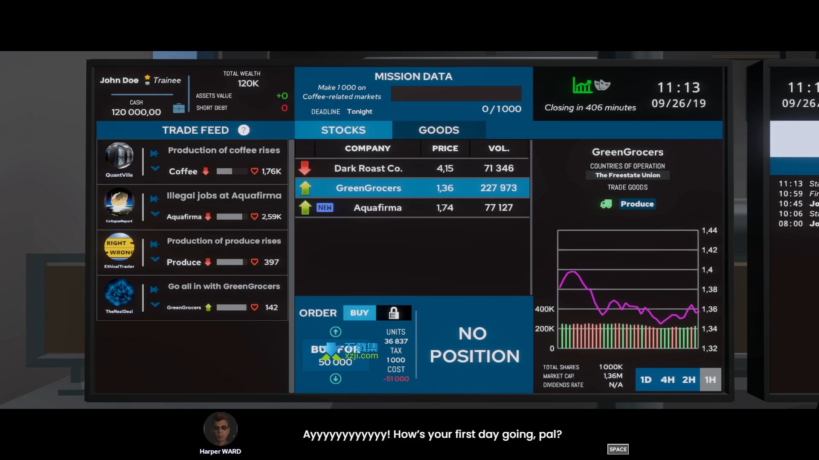Toggle the 1D chart timeframe view
This screenshot has width=819, height=460.
pyautogui.click(x=646, y=379)
